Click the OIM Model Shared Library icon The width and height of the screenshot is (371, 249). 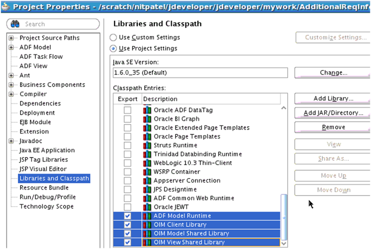click(147, 234)
